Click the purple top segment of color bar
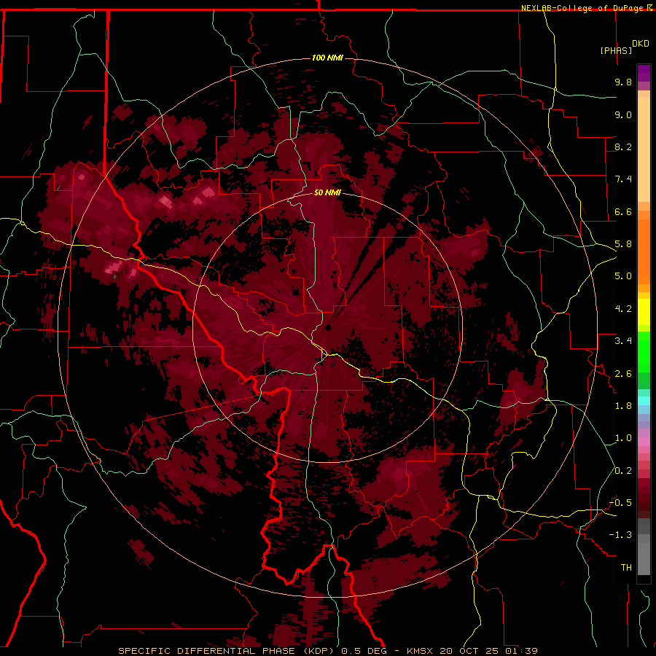 click(x=644, y=74)
